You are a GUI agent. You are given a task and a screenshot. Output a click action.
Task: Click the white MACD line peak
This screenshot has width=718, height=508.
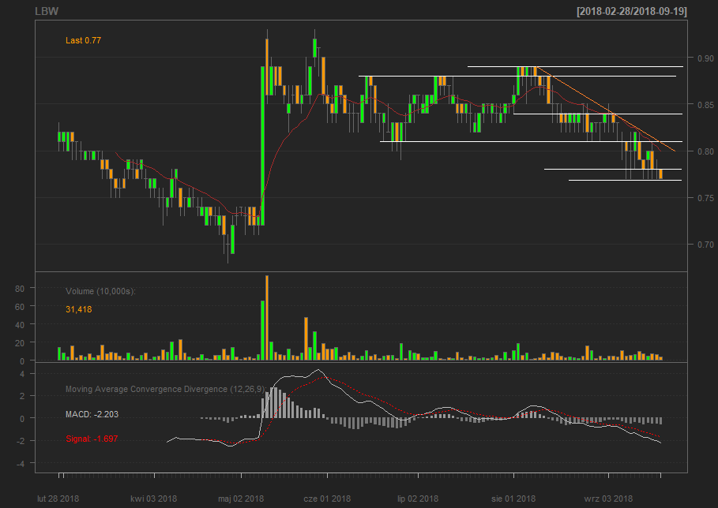pos(318,371)
